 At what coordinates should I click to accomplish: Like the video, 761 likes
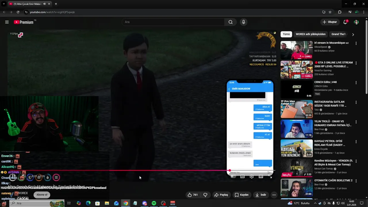(193, 195)
